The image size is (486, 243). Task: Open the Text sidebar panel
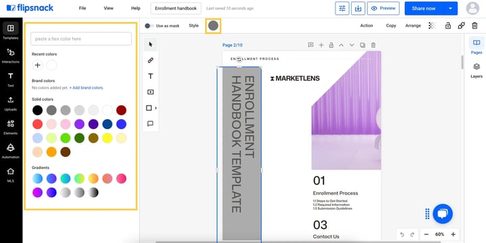click(x=11, y=79)
